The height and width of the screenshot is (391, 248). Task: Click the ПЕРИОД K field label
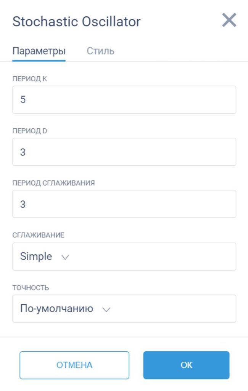point(30,79)
